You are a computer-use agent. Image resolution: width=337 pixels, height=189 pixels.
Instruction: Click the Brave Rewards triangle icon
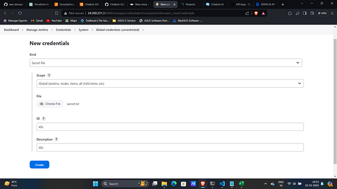pos(263,13)
